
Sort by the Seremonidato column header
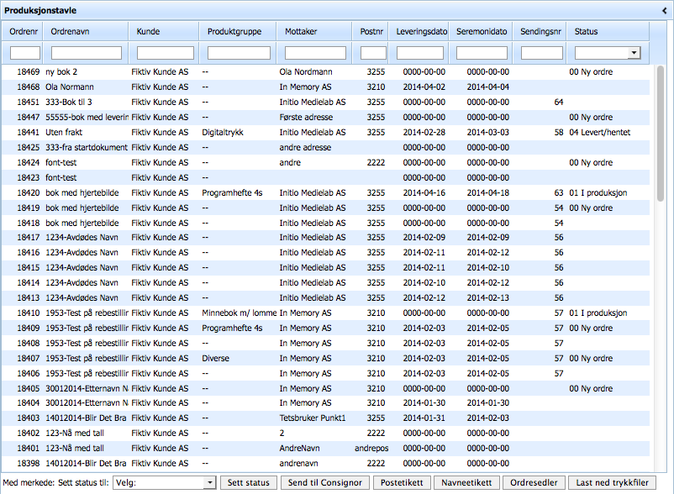point(482,31)
